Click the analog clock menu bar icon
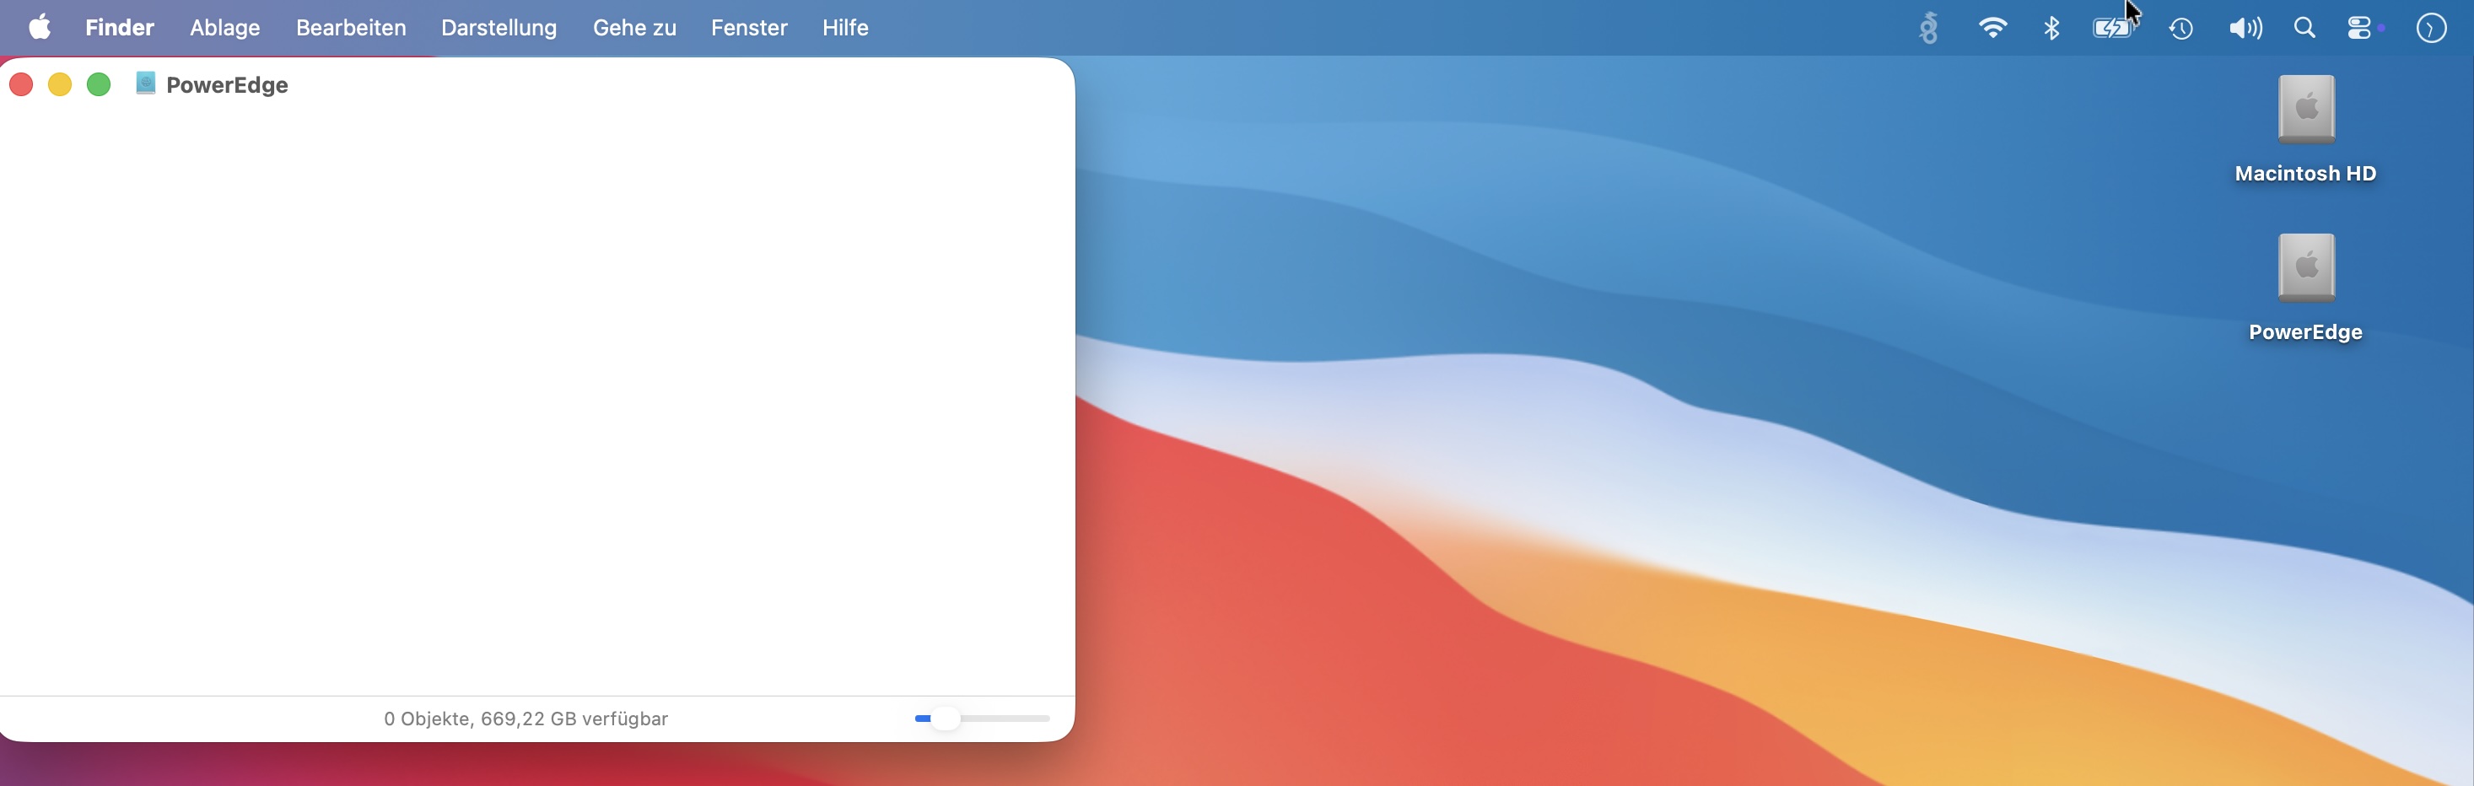 point(2431,29)
